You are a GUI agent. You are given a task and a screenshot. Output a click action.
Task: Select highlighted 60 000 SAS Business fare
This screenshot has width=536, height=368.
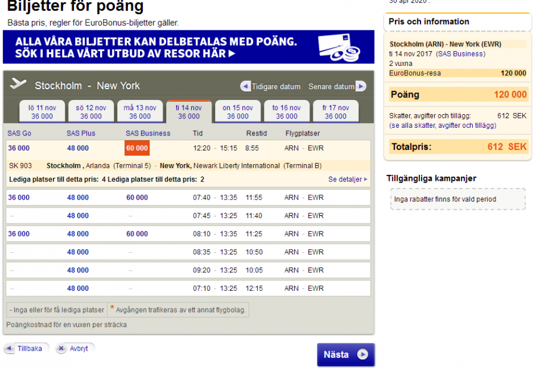137,148
